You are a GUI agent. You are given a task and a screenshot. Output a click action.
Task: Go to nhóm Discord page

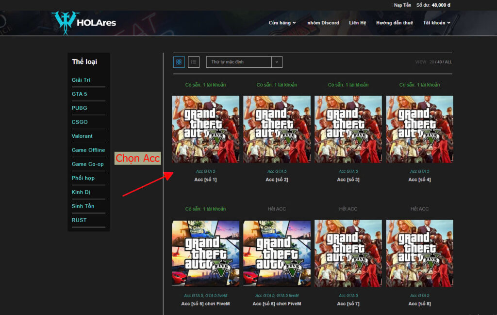coord(323,23)
